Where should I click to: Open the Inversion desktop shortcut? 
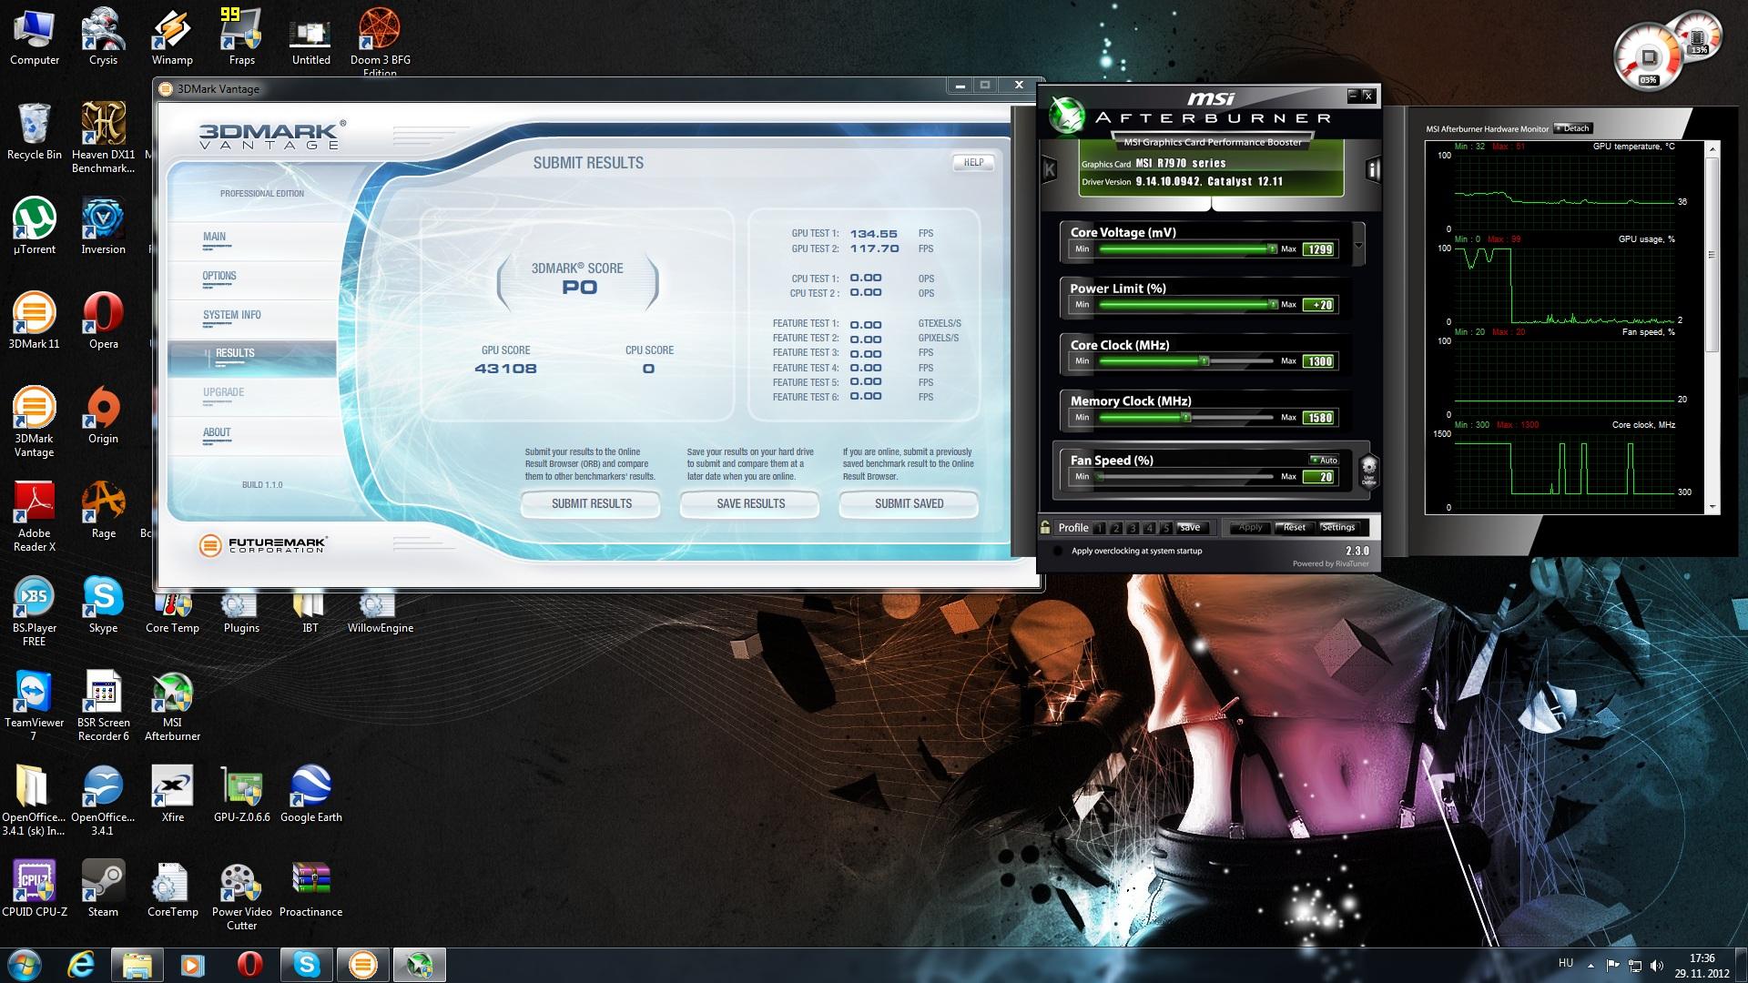pyautogui.click(x=103, y=227)
